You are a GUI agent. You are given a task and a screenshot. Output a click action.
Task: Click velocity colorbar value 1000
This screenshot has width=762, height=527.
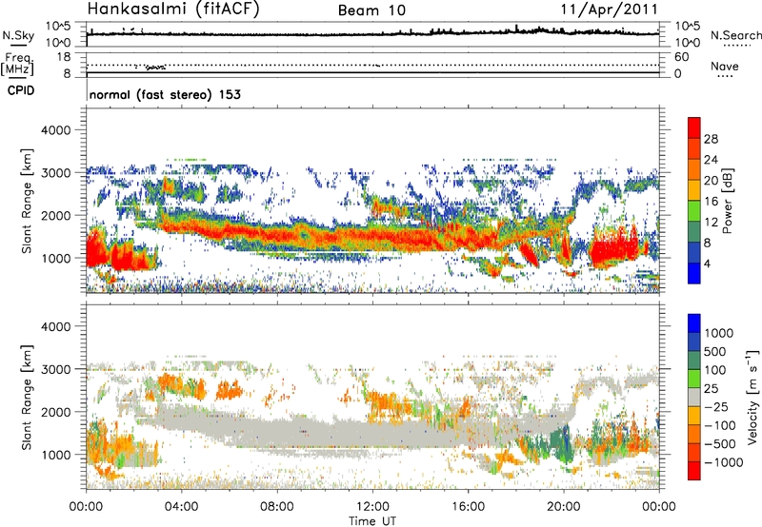(719, 333)
